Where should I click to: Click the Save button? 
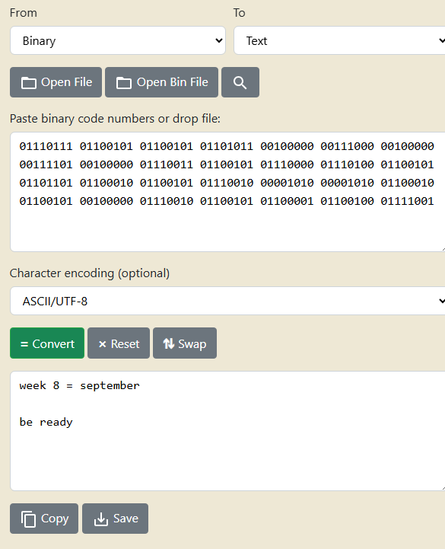tap(115, 519)
